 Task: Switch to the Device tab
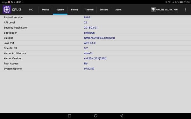pos(46,10)
